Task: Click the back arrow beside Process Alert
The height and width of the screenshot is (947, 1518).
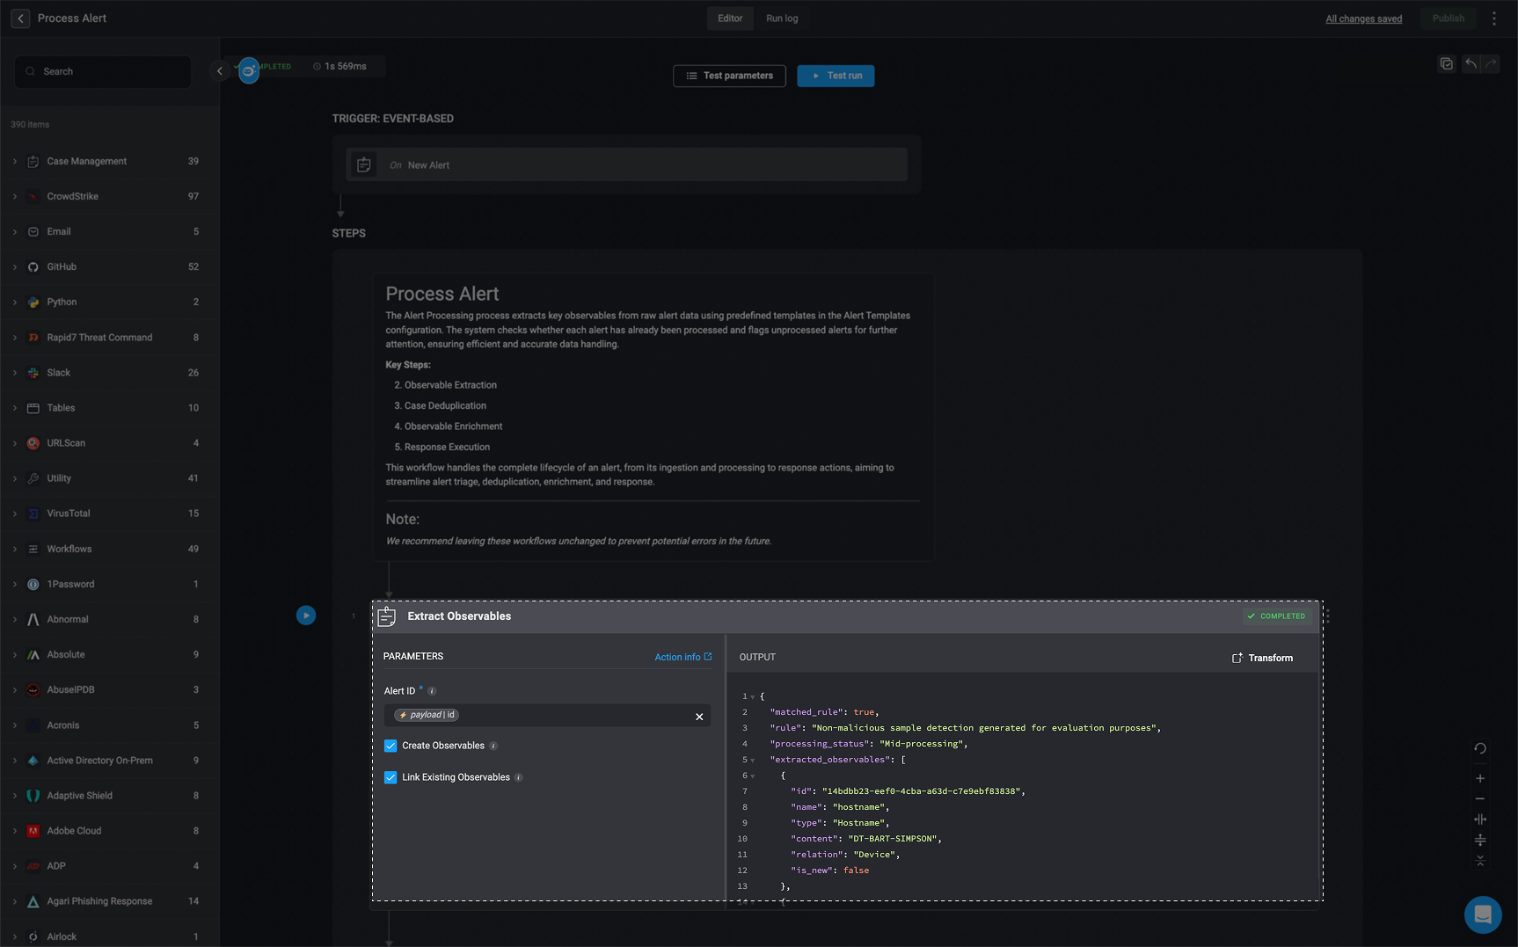Action: click(20, 18)
